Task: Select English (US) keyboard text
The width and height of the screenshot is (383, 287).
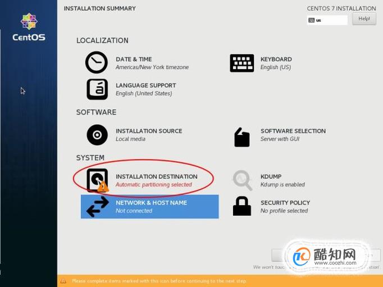Action: (x=276, y=67)
